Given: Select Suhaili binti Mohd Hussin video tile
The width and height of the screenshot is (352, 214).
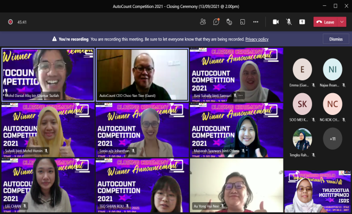Looking at the screenshot, I should 48,130.
